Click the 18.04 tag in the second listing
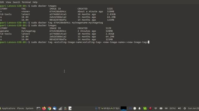Image resolution: width=199 pixels, height=111 pixels. pyautogui.click(x=25, y=37)
